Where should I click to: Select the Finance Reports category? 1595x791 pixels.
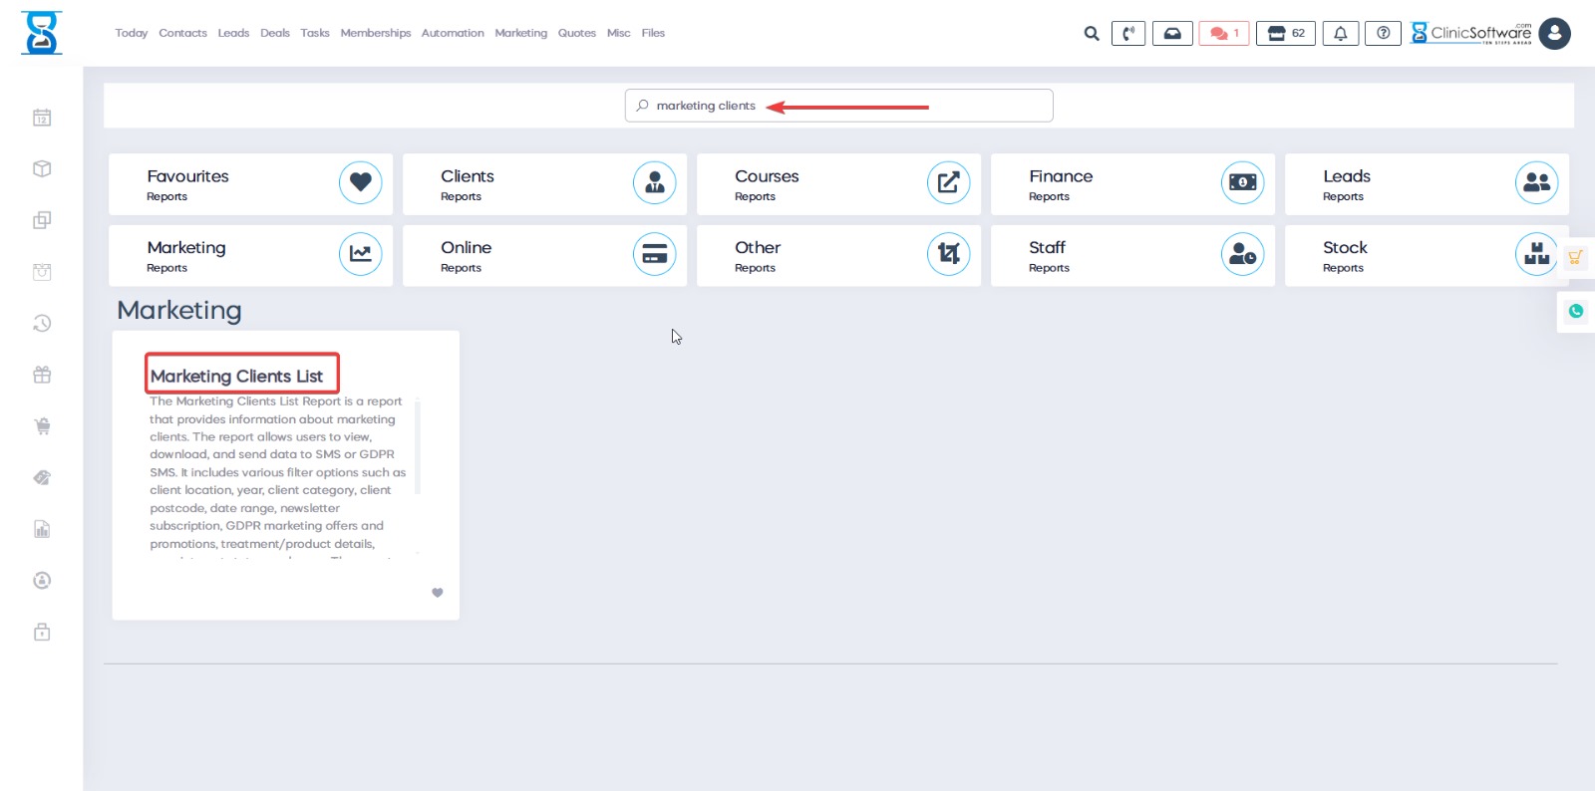click(1131, 184)
